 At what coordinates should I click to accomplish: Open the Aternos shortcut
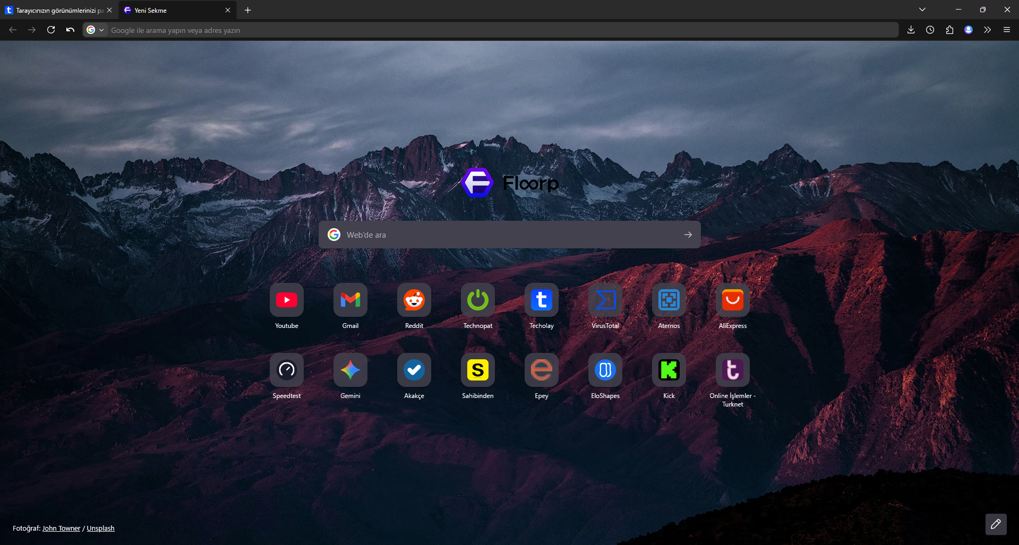[669, 300]
